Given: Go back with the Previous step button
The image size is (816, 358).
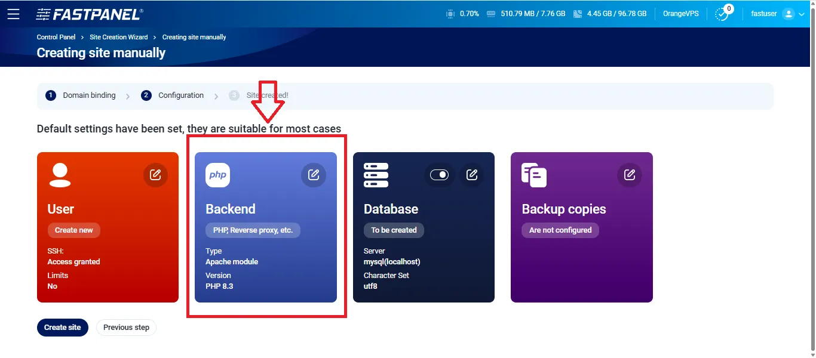Looking at the screenshot, I should (126, 327).
